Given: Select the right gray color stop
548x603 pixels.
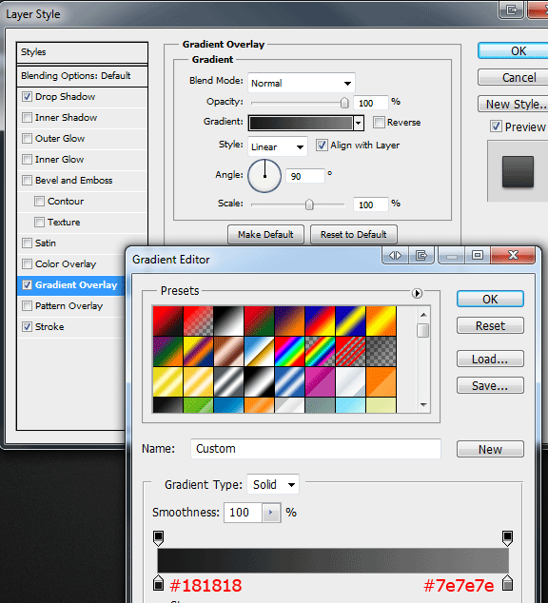Looking at the screenshot, I should click(x=508, y=583).
